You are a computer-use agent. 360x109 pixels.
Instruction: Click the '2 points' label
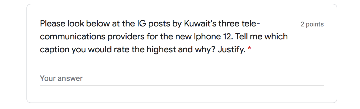tap(312, 24)
